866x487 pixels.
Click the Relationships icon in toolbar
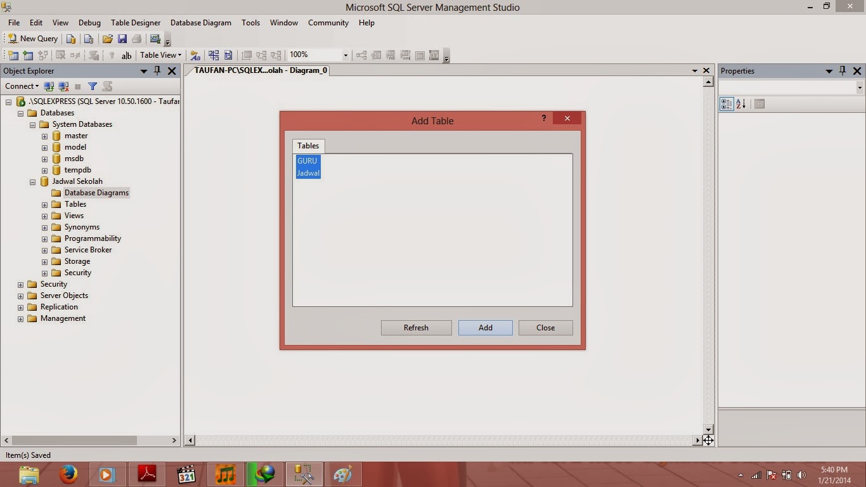(361, 55)
